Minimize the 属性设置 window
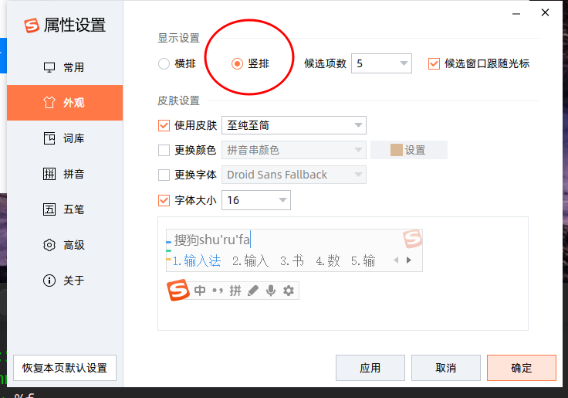This screenshot has height=398, width=568. pyautogui.click(x=516, y=13)
